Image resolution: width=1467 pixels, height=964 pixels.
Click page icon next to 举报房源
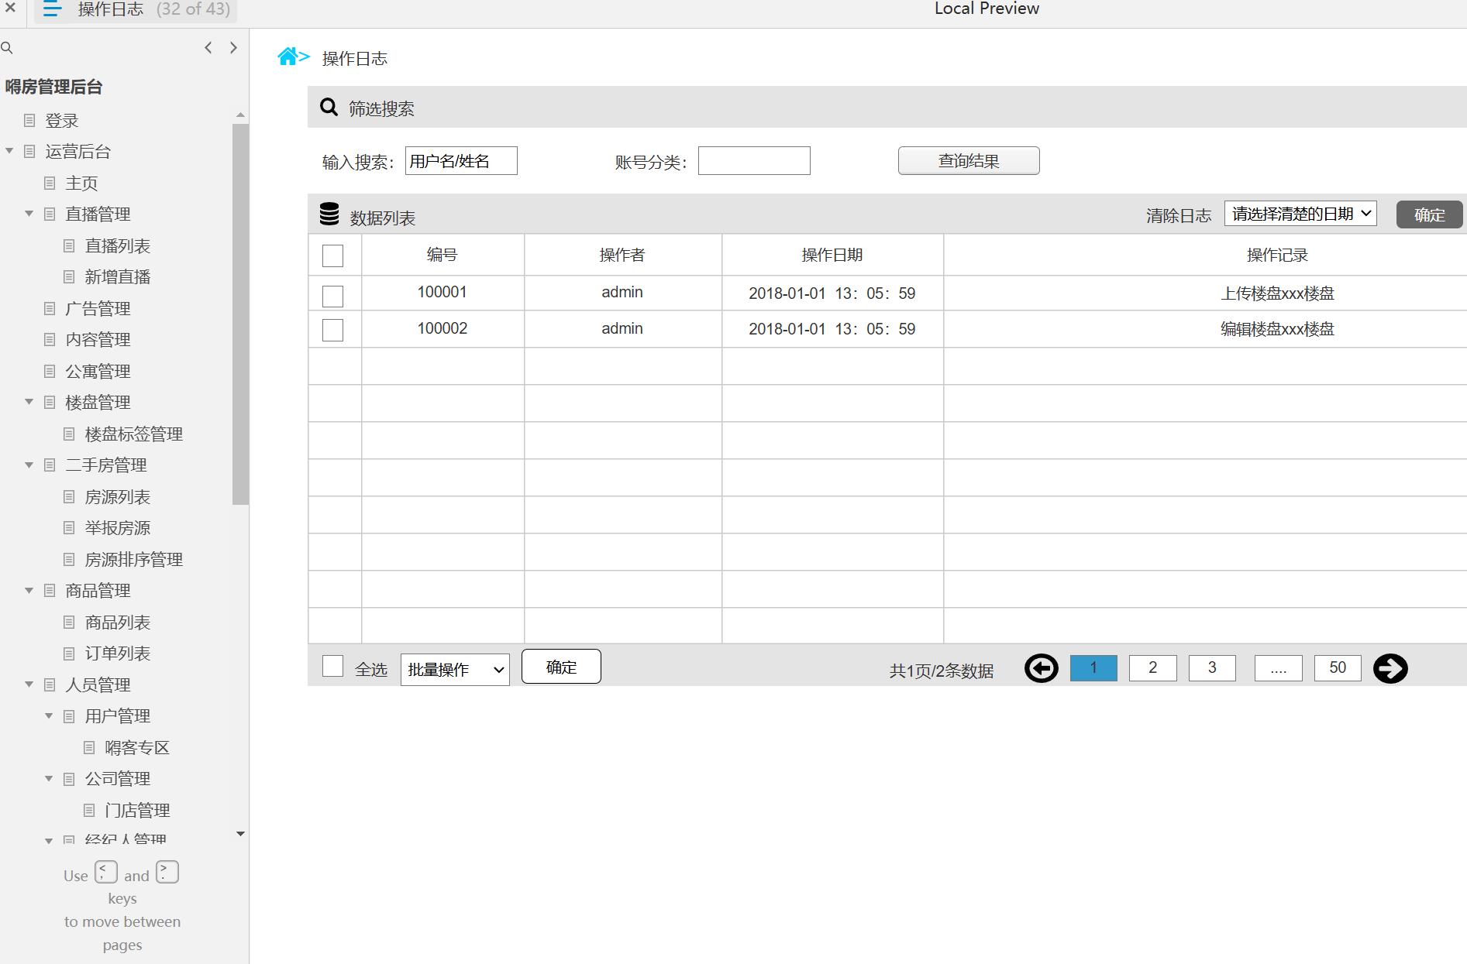click(69, 527)
